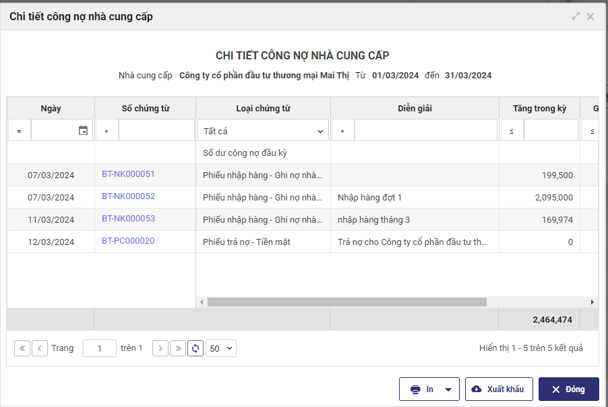Viewport: 608px width, 407px height.
Task: Go to the previous page
Action: pos(40,348)
